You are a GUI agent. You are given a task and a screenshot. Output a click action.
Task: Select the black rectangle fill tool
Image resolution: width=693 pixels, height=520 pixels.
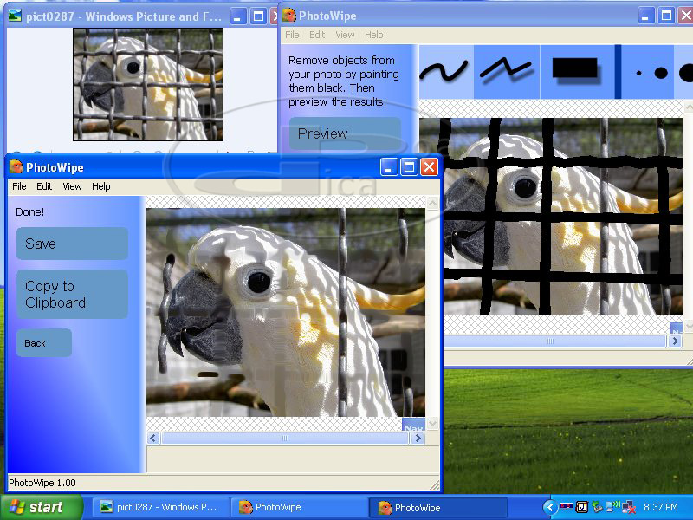tap(575, 69)
